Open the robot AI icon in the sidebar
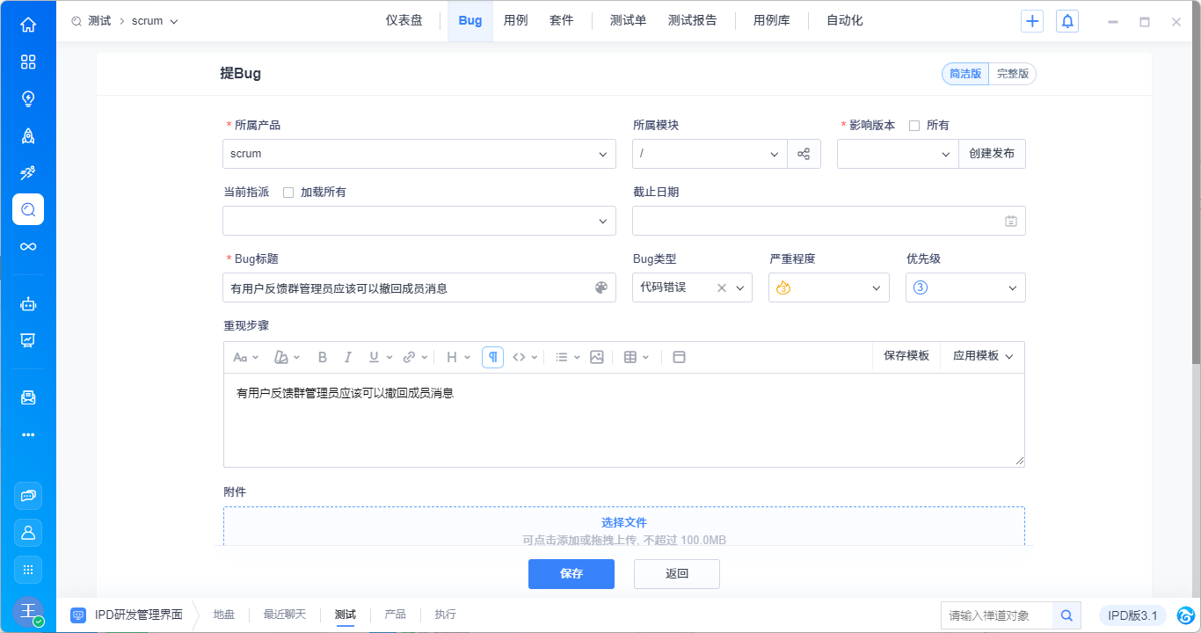1201x633 pixels. coord(28,304)
